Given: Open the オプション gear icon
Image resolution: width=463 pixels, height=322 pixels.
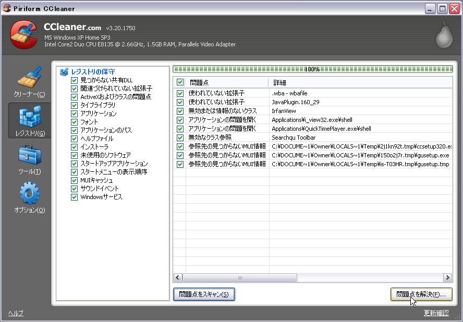Looking at the screenshot, I should tap(30, 193).
